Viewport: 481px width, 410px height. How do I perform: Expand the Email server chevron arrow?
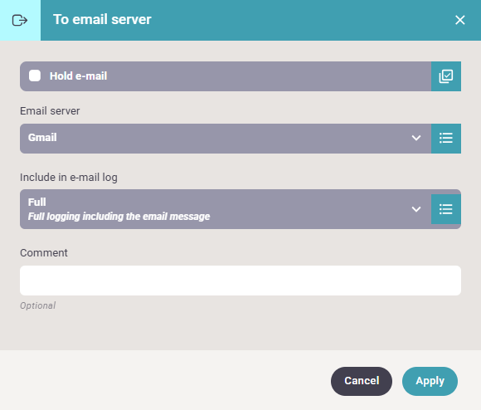click(x=416, y=138)
